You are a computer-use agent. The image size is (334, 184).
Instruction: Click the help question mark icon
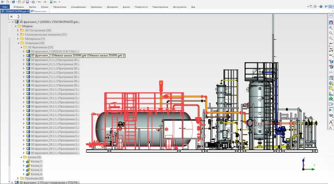pyautogui.click(x=315, y=6)
